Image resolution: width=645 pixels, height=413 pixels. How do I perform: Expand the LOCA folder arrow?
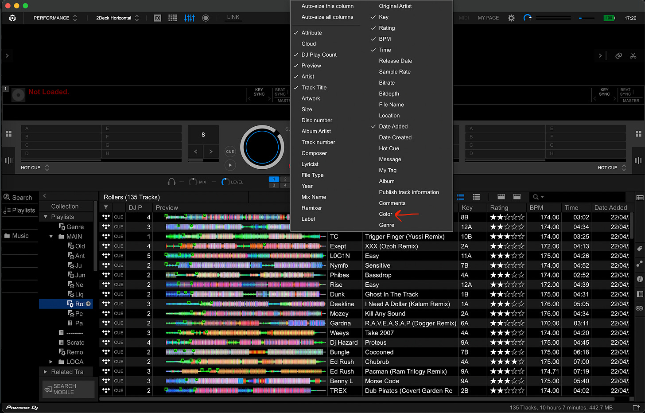(51, 362)
